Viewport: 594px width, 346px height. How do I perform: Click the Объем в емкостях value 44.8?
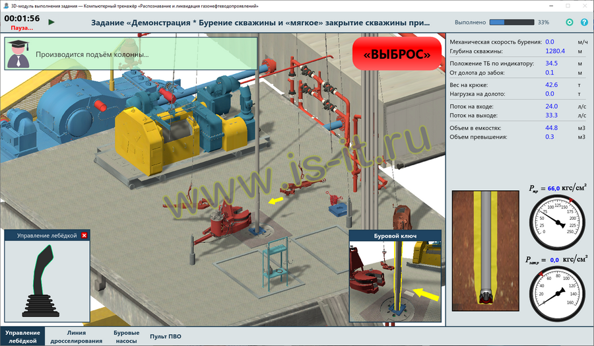point(551,128)
